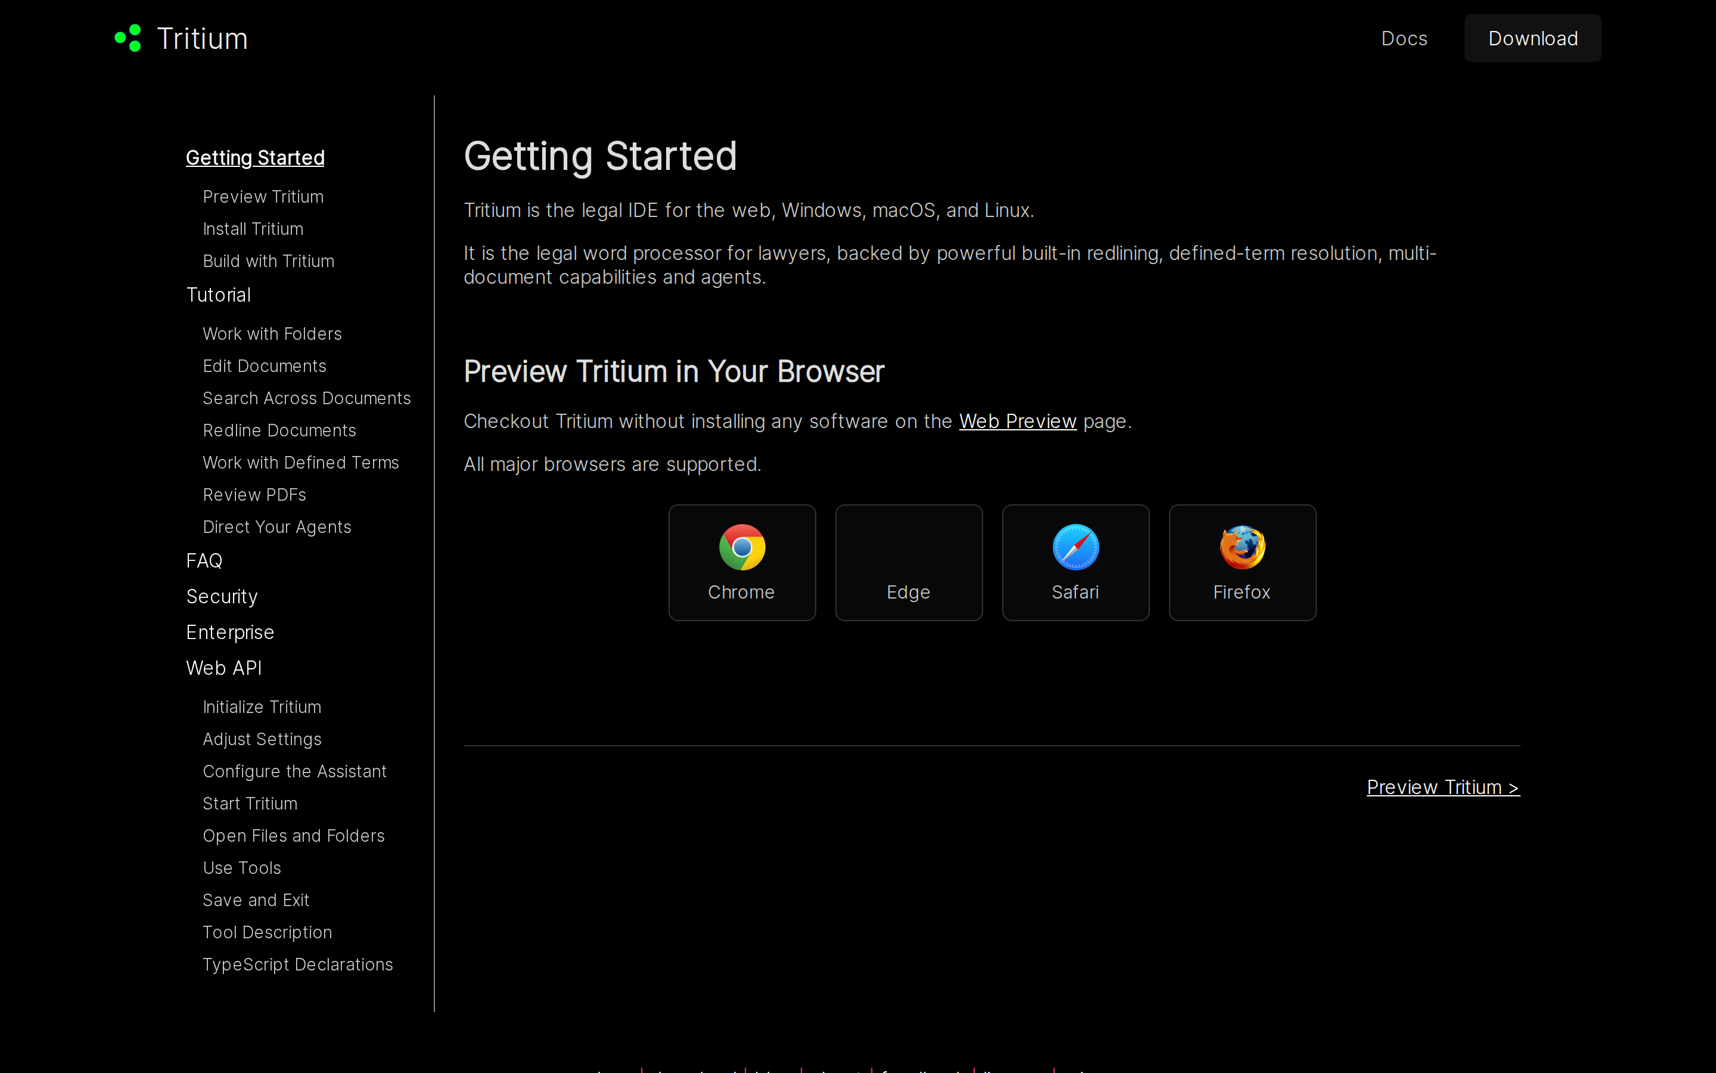The height and width of the screenshot is (1073, 1716).
Task: Go to the Web API section
Action: [224, 668]
